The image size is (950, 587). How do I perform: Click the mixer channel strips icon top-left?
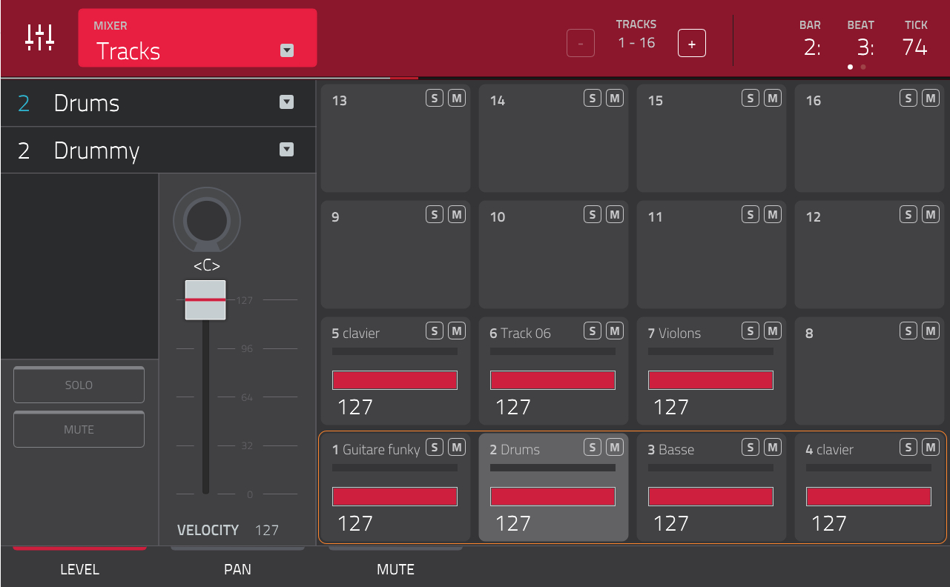click(39, 38)
